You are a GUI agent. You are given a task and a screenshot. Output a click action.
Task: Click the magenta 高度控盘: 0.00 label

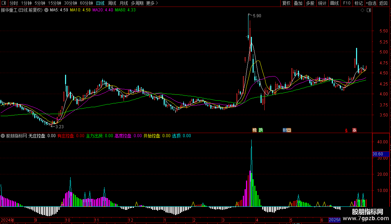coord(128,136)
